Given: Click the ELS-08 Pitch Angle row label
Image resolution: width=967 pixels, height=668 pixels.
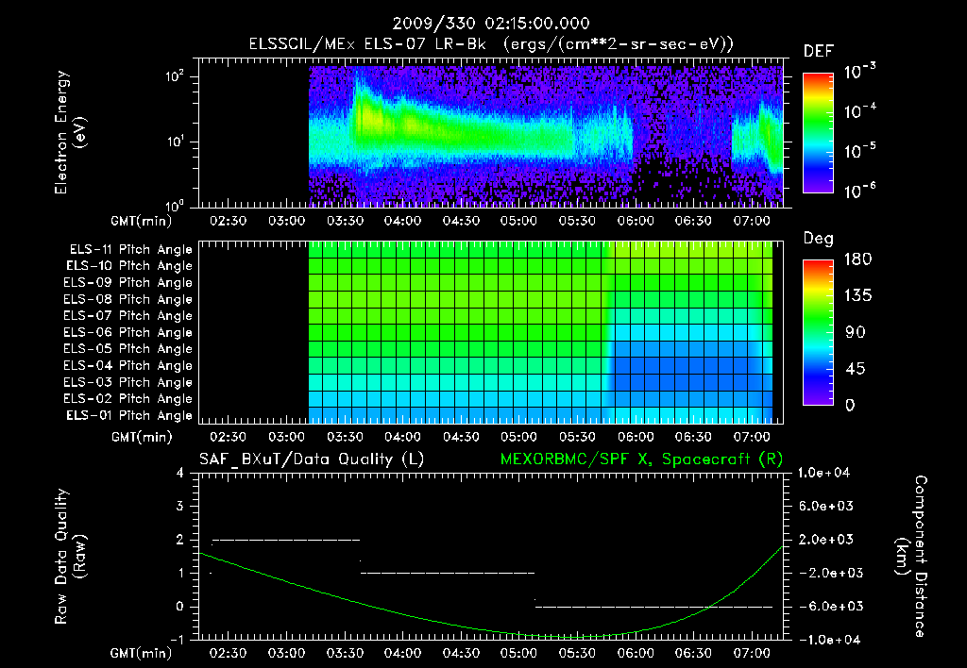Looking at the screenshot, I should click(x=127, y=299).
